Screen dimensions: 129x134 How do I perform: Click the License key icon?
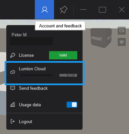point(13,55)
